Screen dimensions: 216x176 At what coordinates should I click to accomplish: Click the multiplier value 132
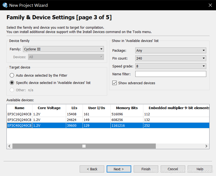point(147,120)
